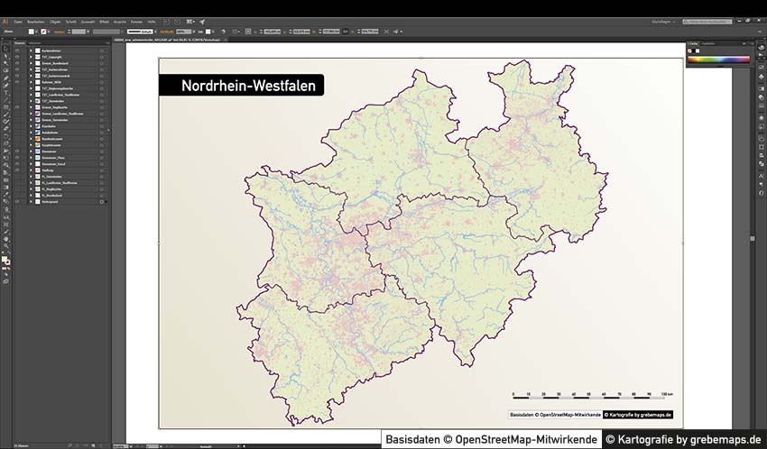Select the Pen tool

coord(5,78)
